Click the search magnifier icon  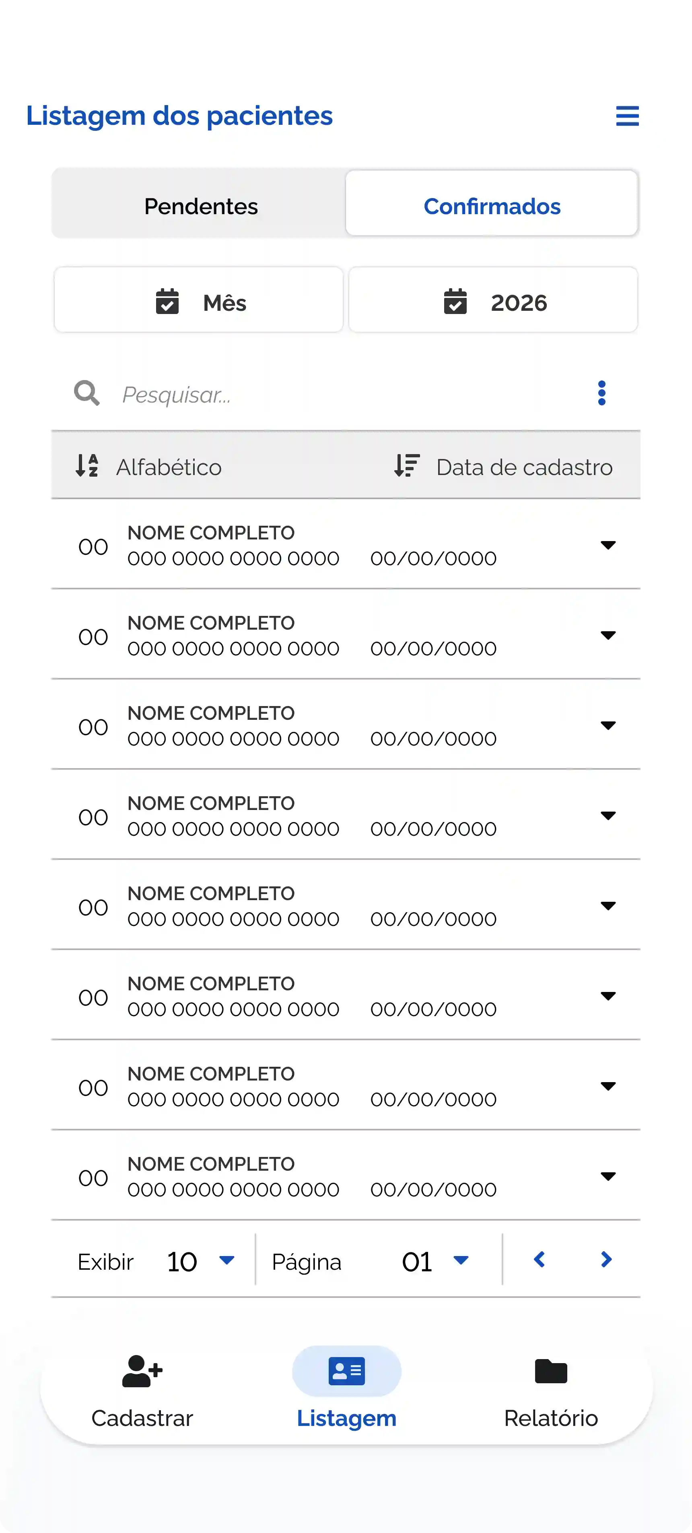87,393
